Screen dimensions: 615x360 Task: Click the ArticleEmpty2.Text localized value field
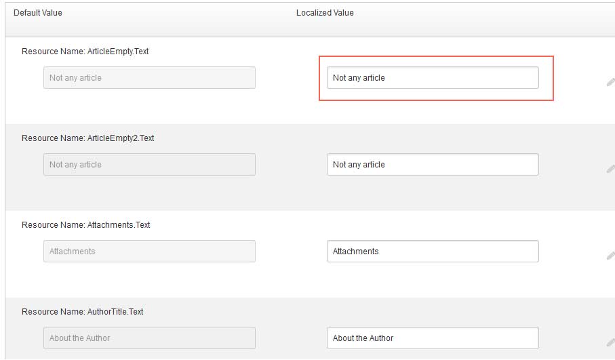(x=433, y=164)
